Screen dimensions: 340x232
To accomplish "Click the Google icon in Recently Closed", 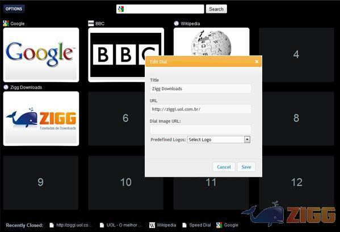I will tap(219, 225).
